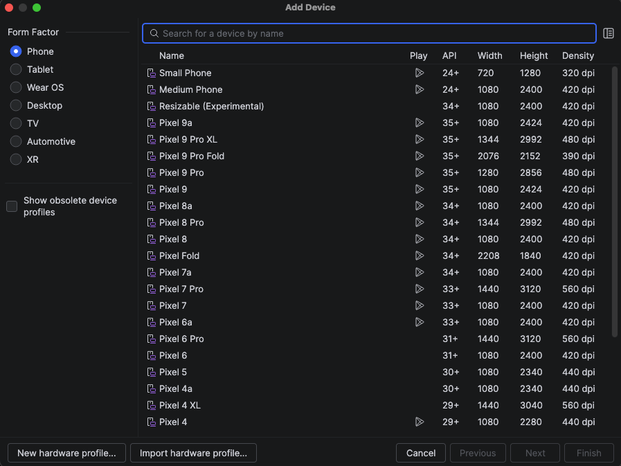The width and height of the screenshot is (621, 466).
Task: Click the 2076 width of Pixel 9 Pro Fold
Action: coord(488,156)
